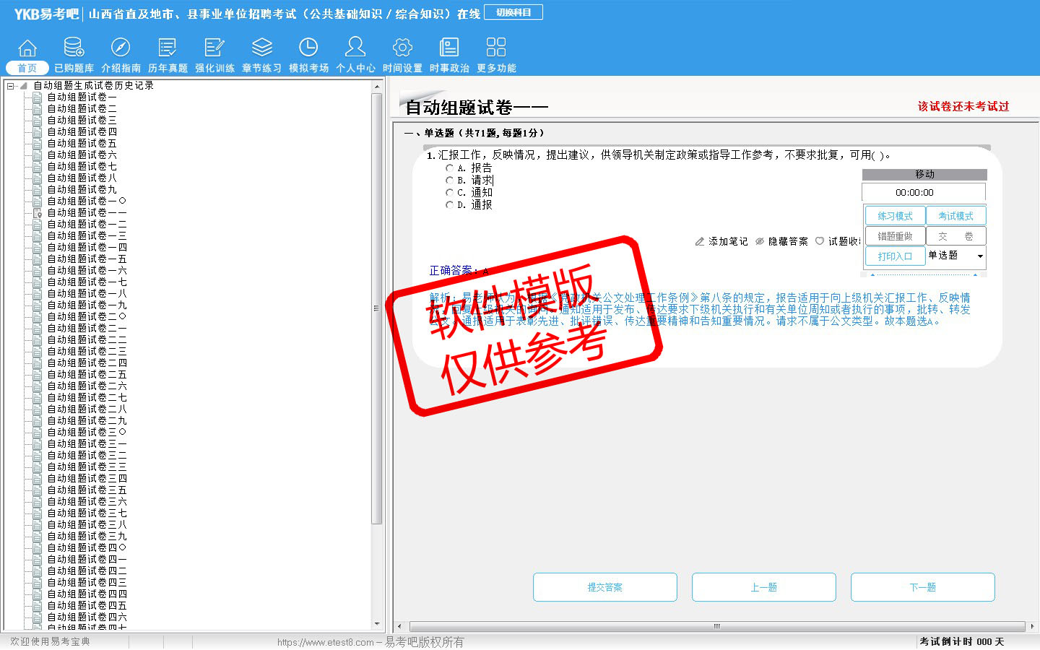The width and height of the screenshot is (1040, 650).
Task: Click the 提交答案 button
Action: [x=604, y=587]
